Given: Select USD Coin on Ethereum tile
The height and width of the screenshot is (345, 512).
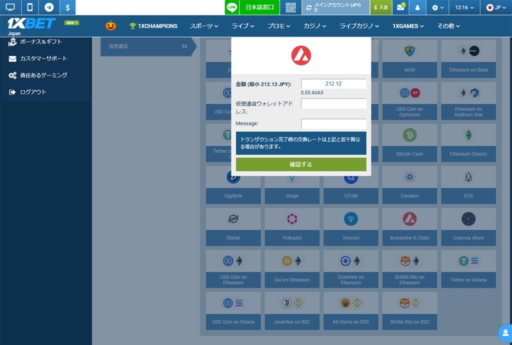Looking at the screenshot, I should click(233, 269).
